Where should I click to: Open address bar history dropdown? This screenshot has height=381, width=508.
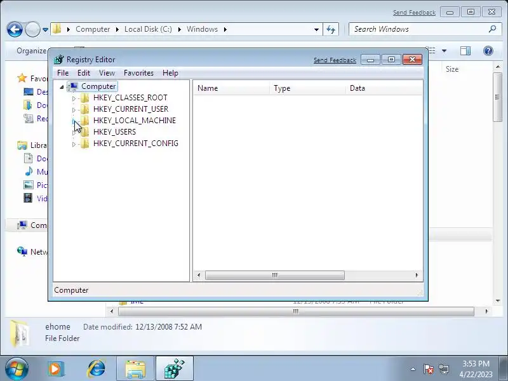[x=316, y=29]
